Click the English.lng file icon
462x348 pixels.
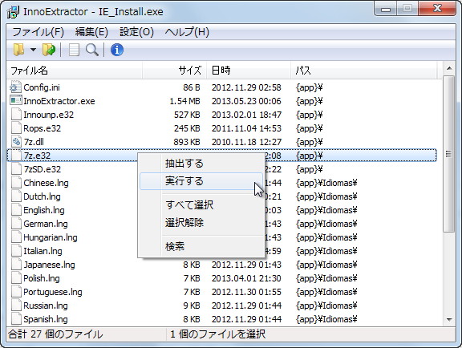pos(16,210)
